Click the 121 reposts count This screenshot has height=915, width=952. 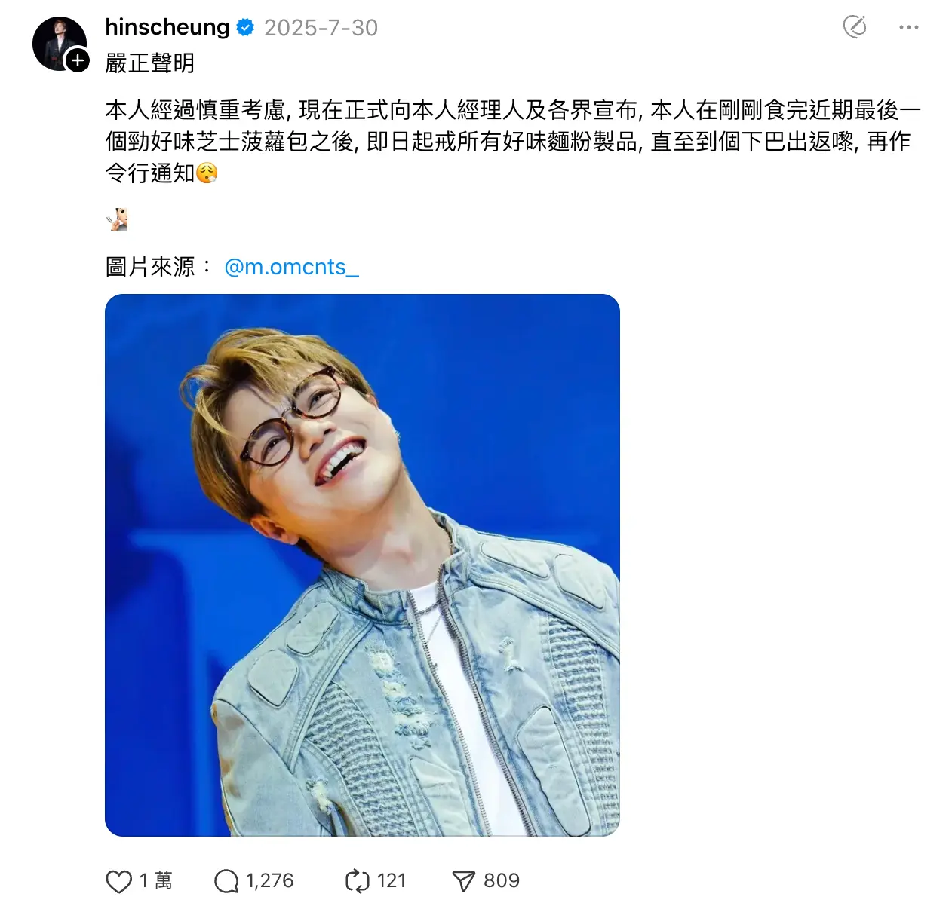click(x=392, y=881)
